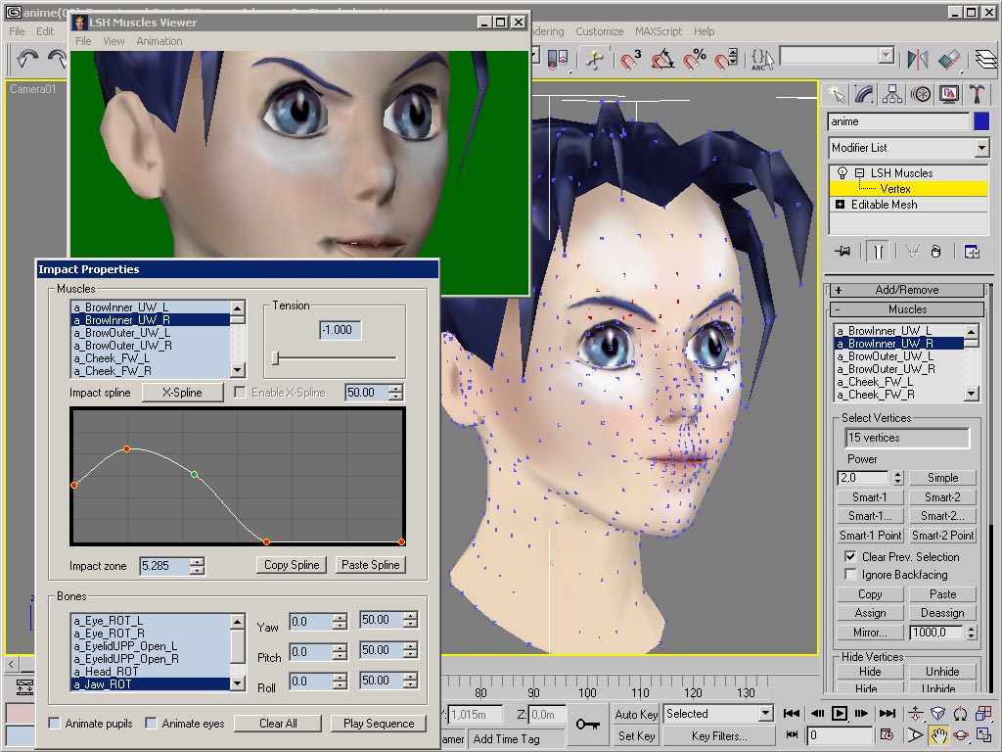Click the Pin Stack icon
This screenshot has width=1002, height=752.
point(843,252)
